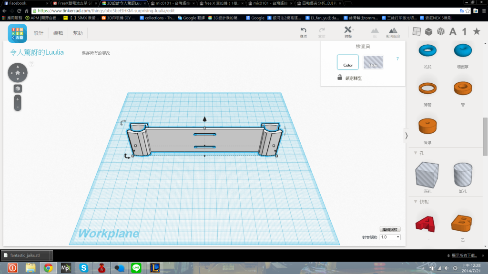Orbit view right with the right arrow
Screen dimensions: 488x274
click(24, 73)
